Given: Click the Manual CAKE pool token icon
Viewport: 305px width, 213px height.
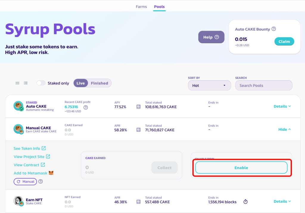Looking at the screenshot, I should tap(18, 129).
